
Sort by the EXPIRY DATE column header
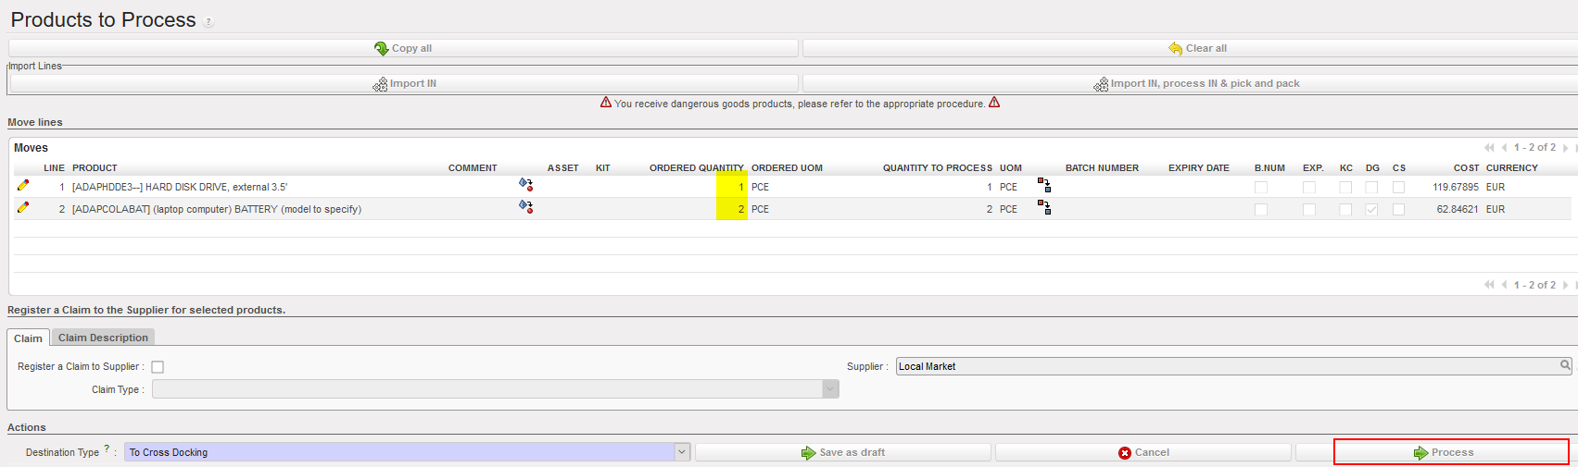pos(1199,168)
